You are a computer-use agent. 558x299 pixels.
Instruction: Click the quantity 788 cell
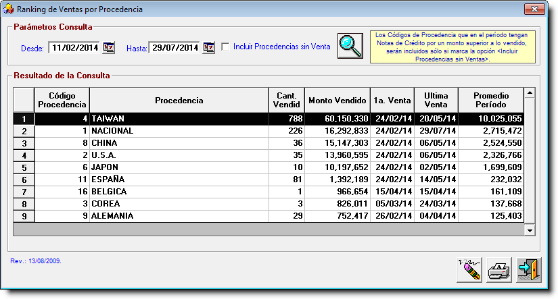coord(287,119)
